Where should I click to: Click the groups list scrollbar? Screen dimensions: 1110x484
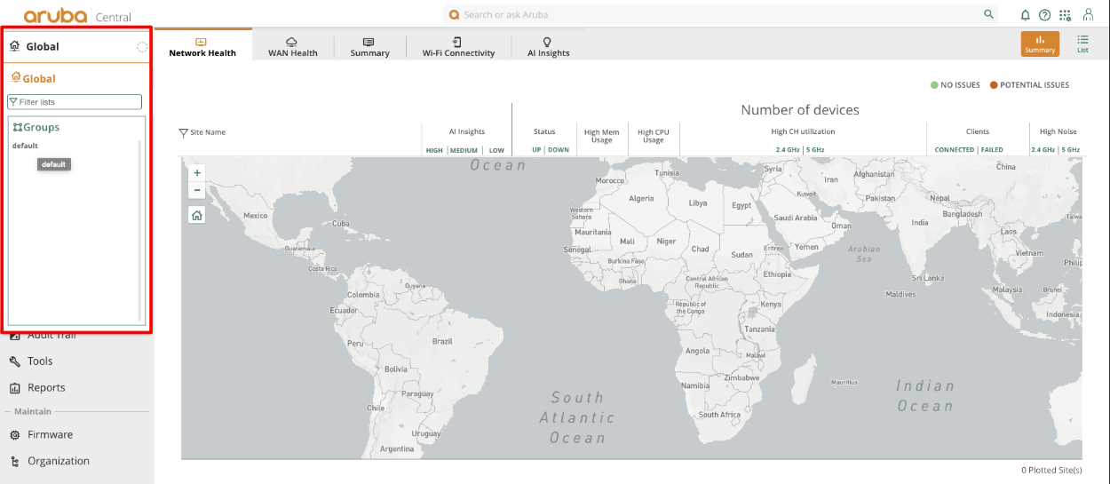(139, 231)
